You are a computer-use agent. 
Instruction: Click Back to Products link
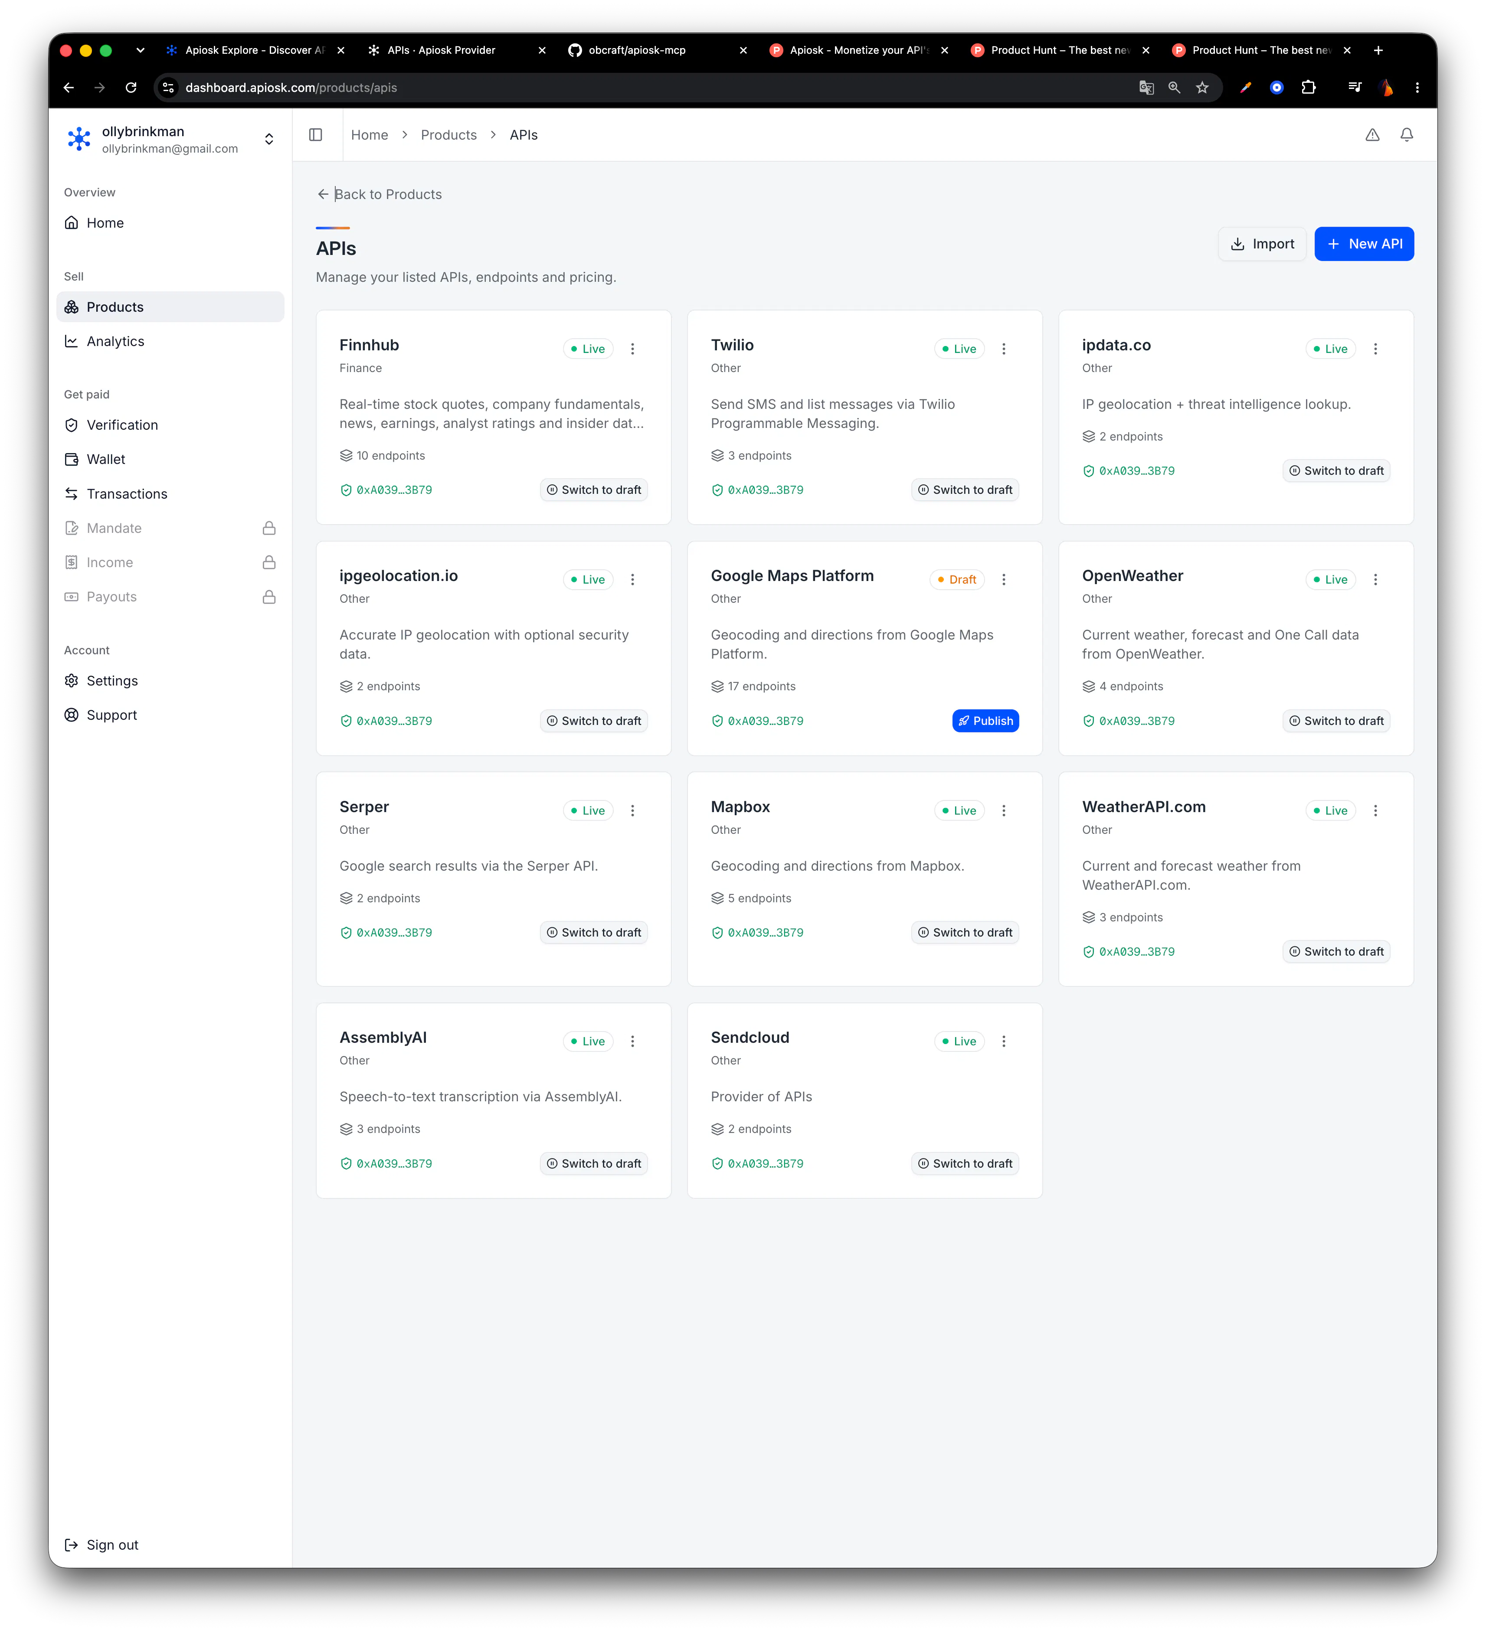coord(379,194)
